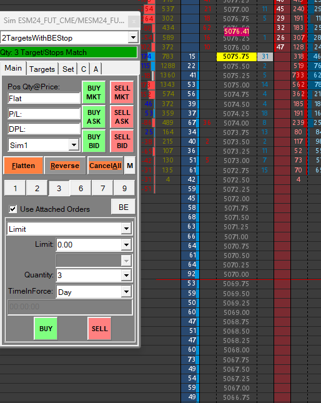Click the BUY MKT button

point(94,92)
